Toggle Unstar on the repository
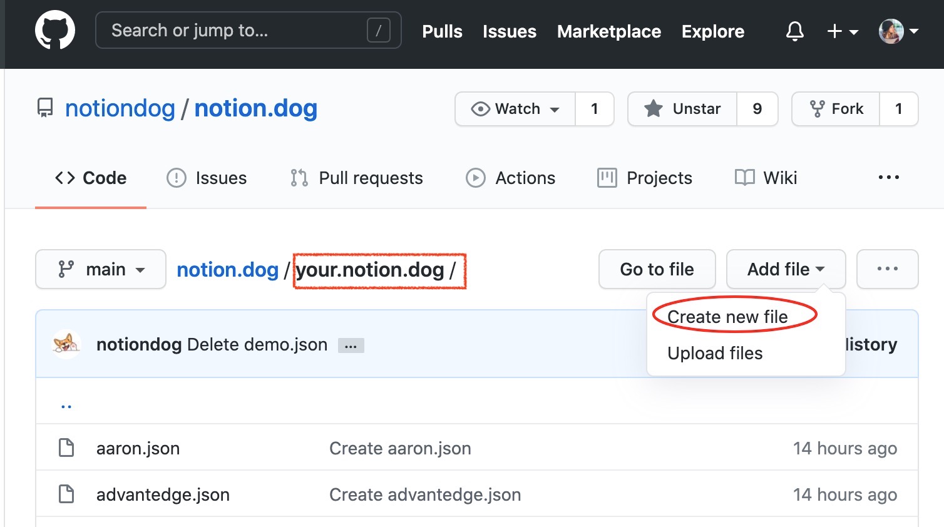This screenshot has height=527, width=944. (x=683, y=109)
